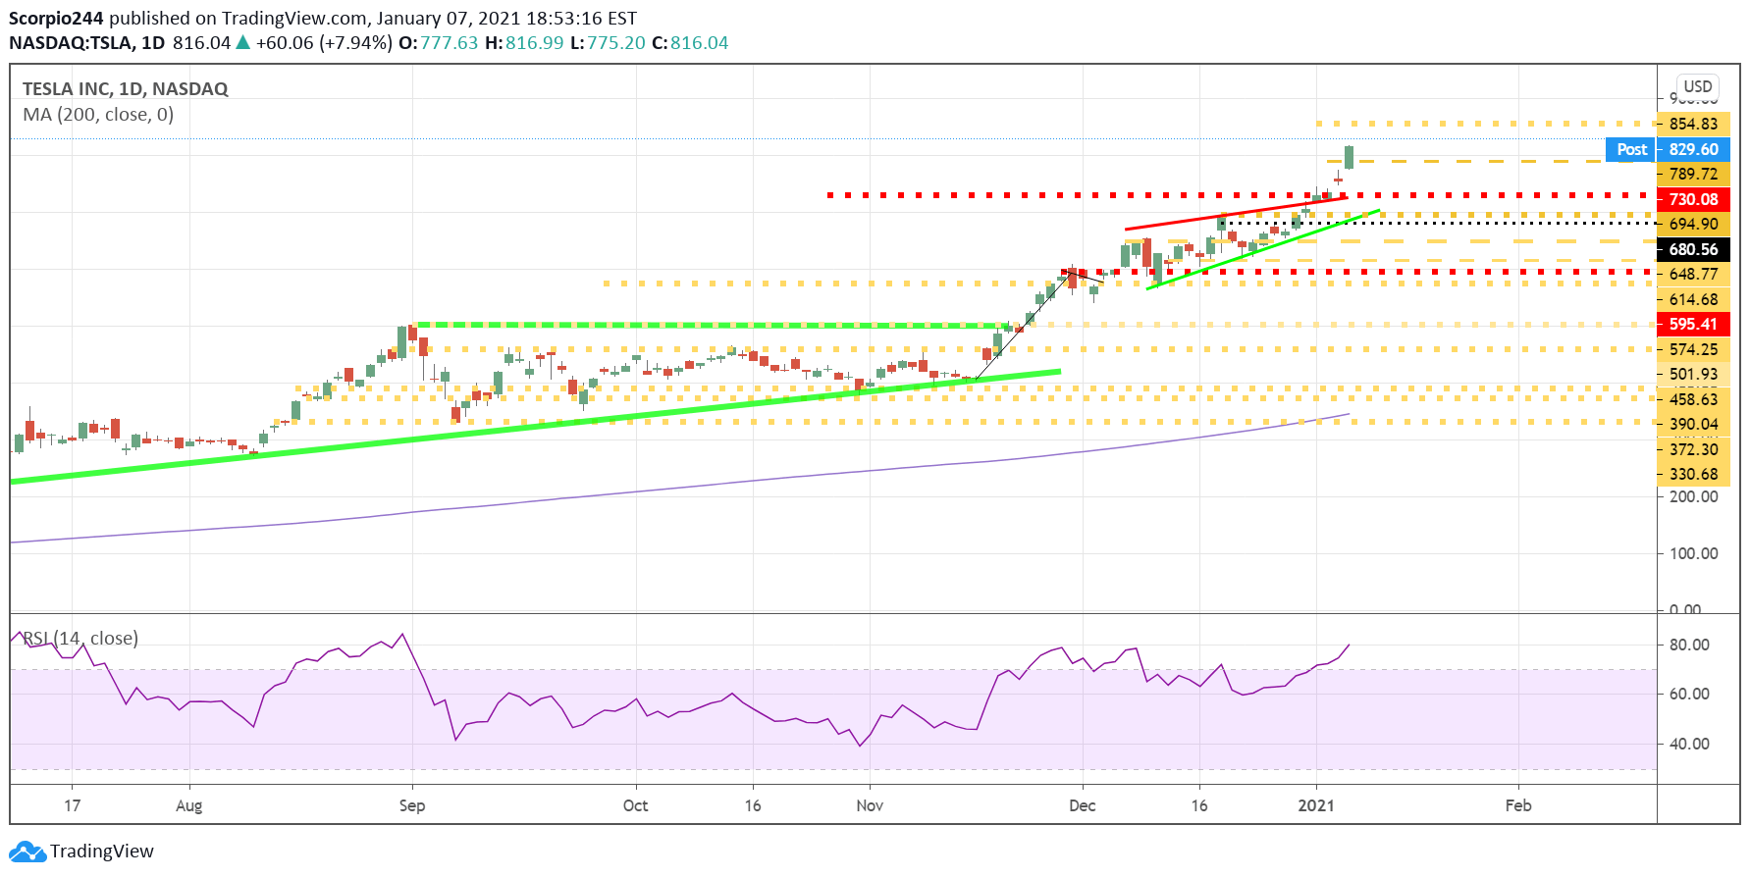Click the latest green candlestick near 816
This screenshot has width=1750, height=878.
pos(1350,157)
